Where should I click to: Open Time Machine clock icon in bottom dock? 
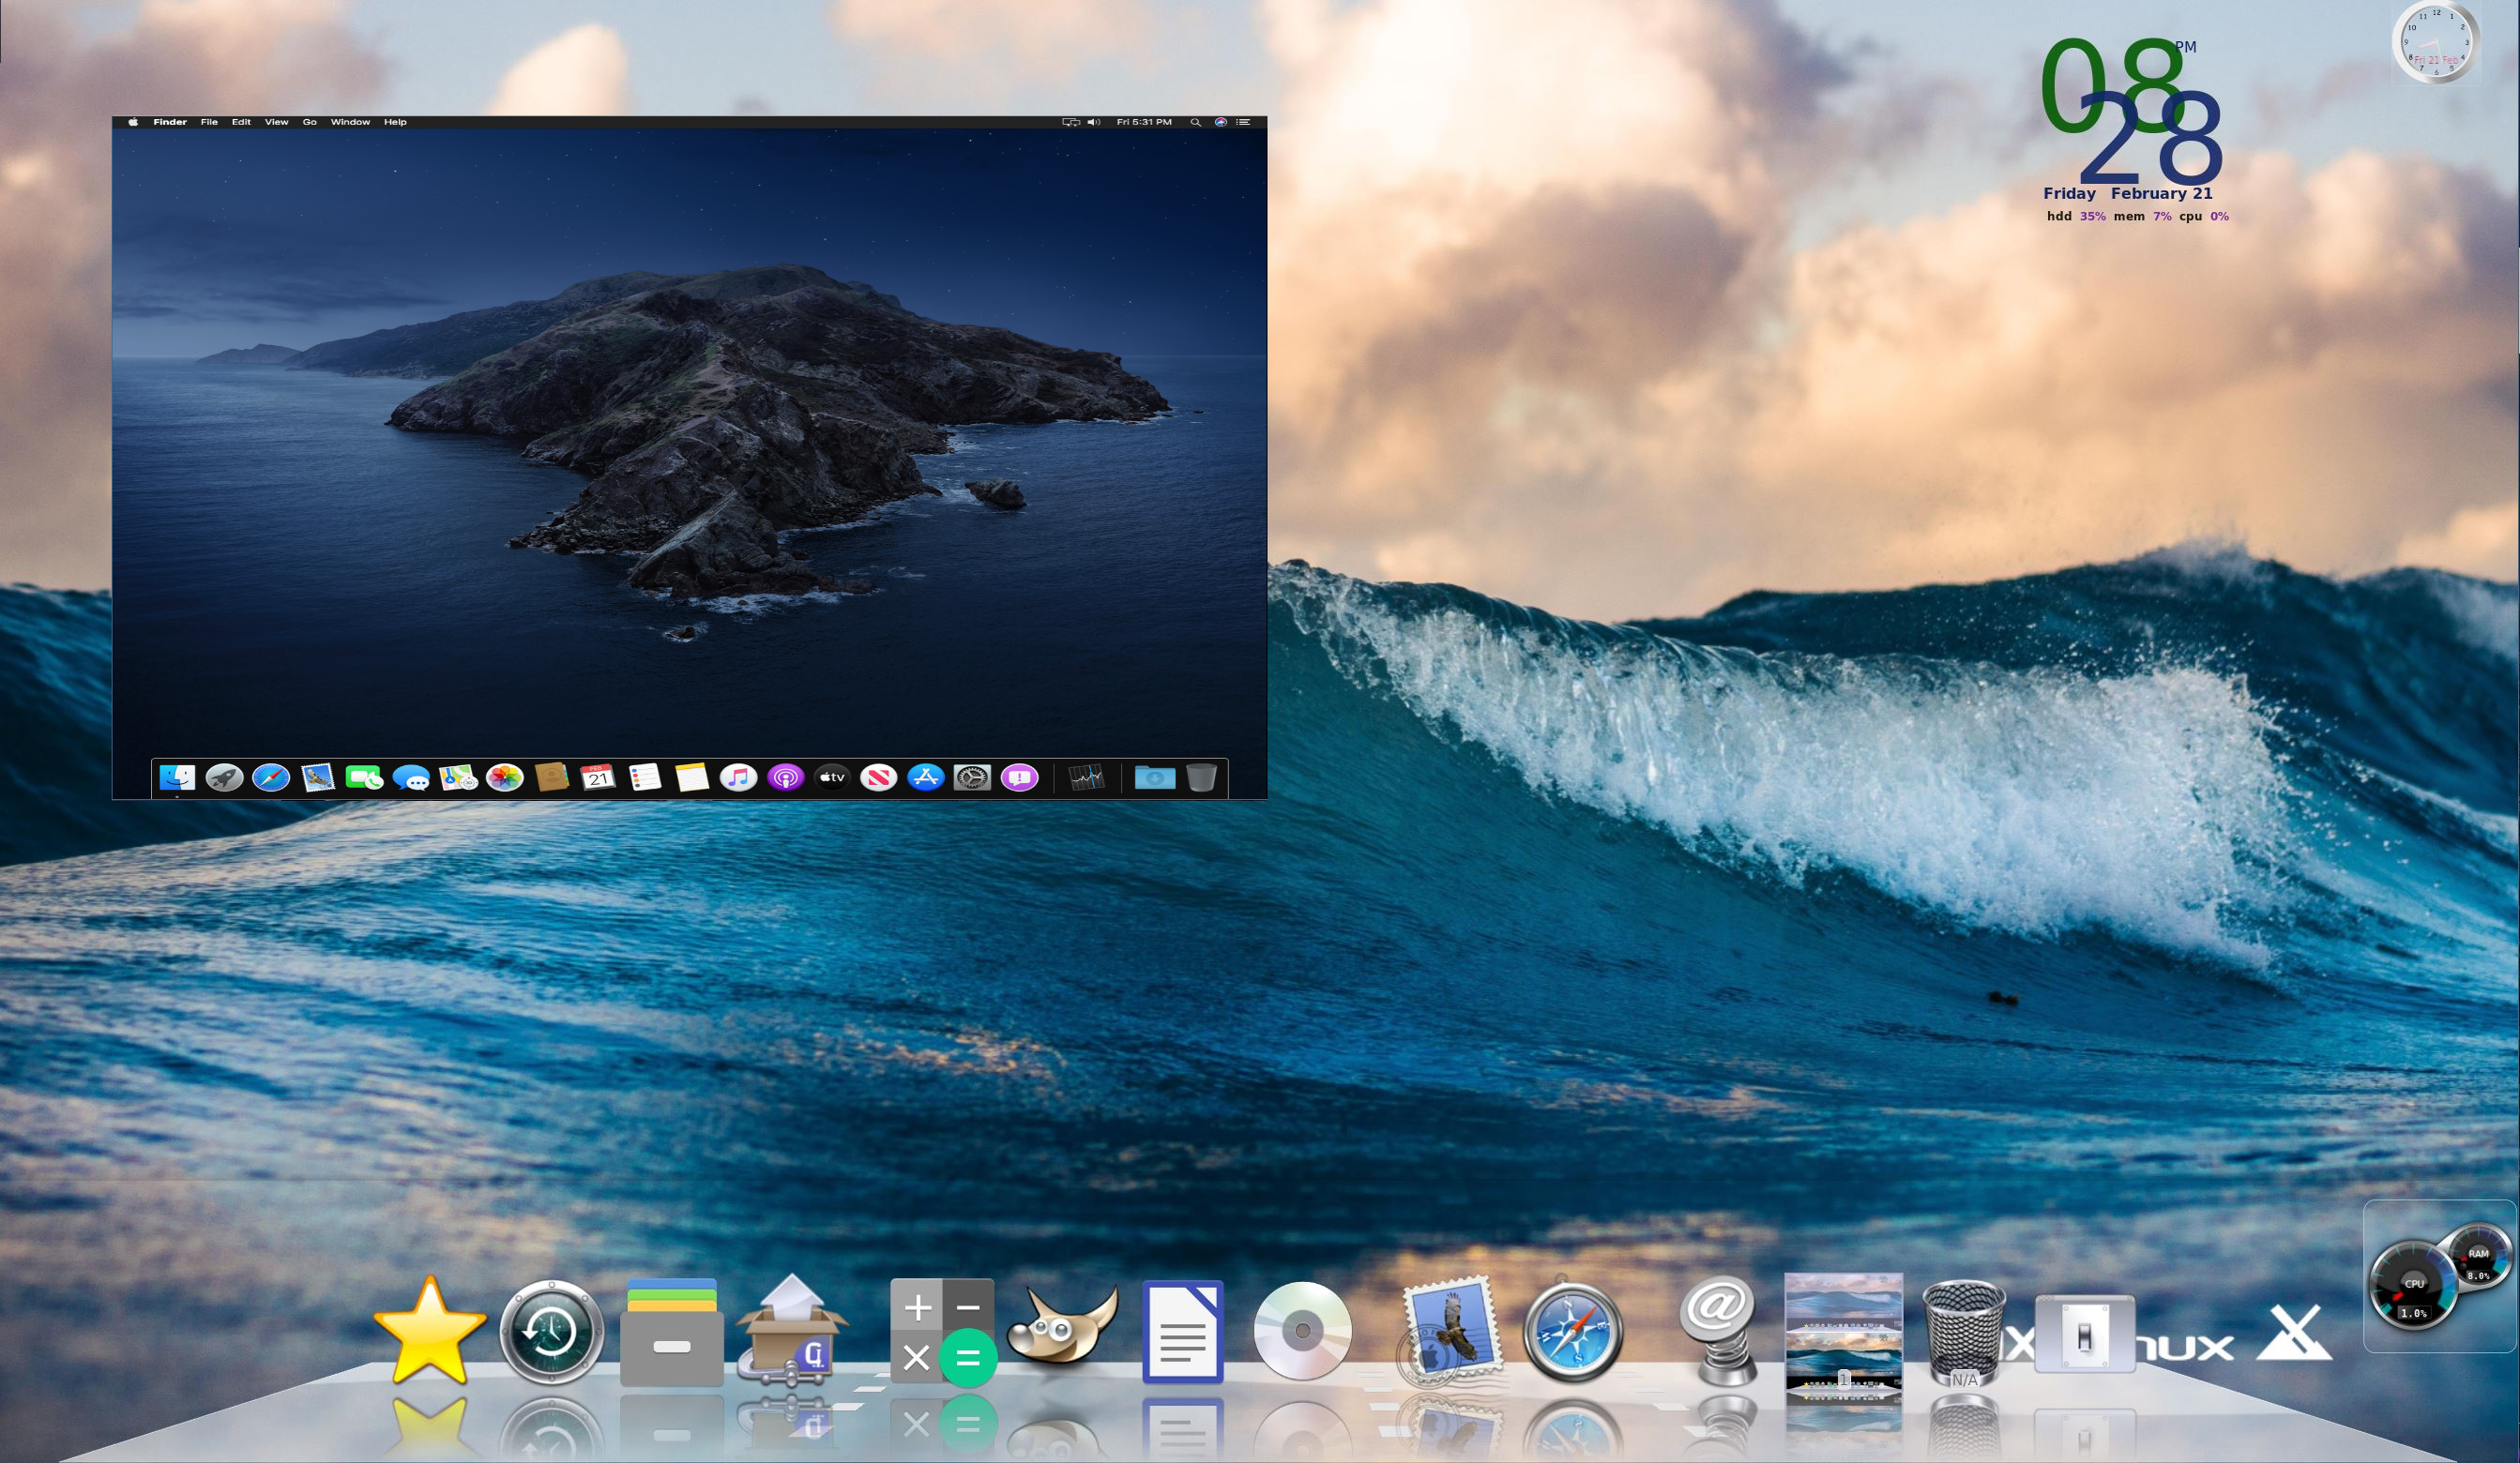coord(551,1331)
